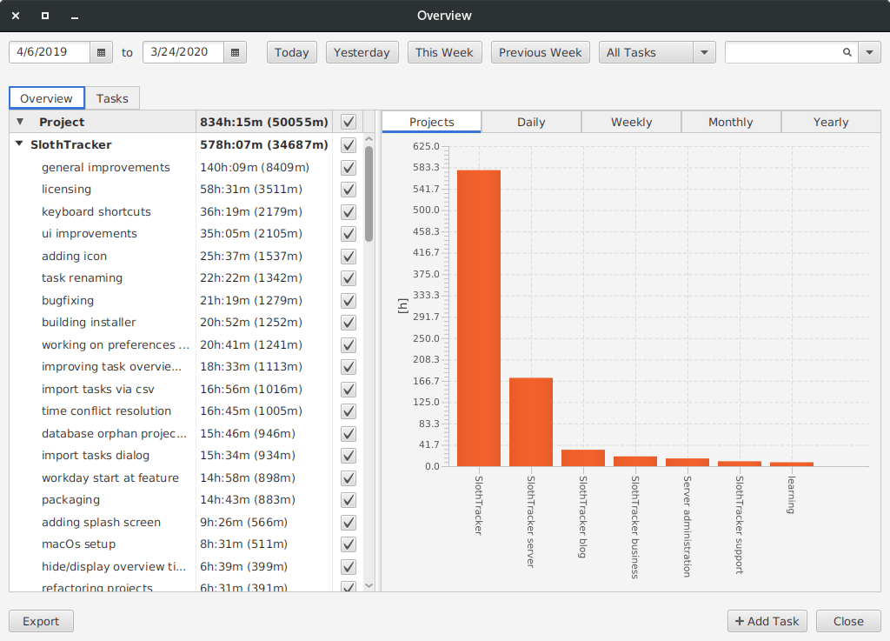Viewport: 890px width, 641px height.
Task: Click the start date field 4/6/2019
Action: [50, 52]
